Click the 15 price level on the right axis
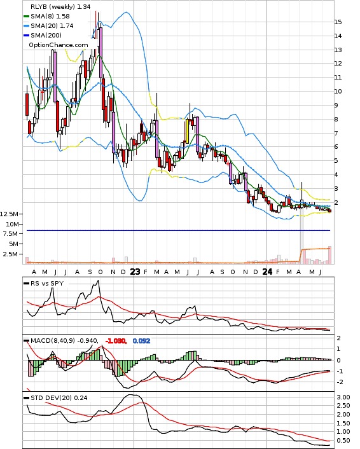The height and width of the screenshot is (449, 360). [338, 22]
